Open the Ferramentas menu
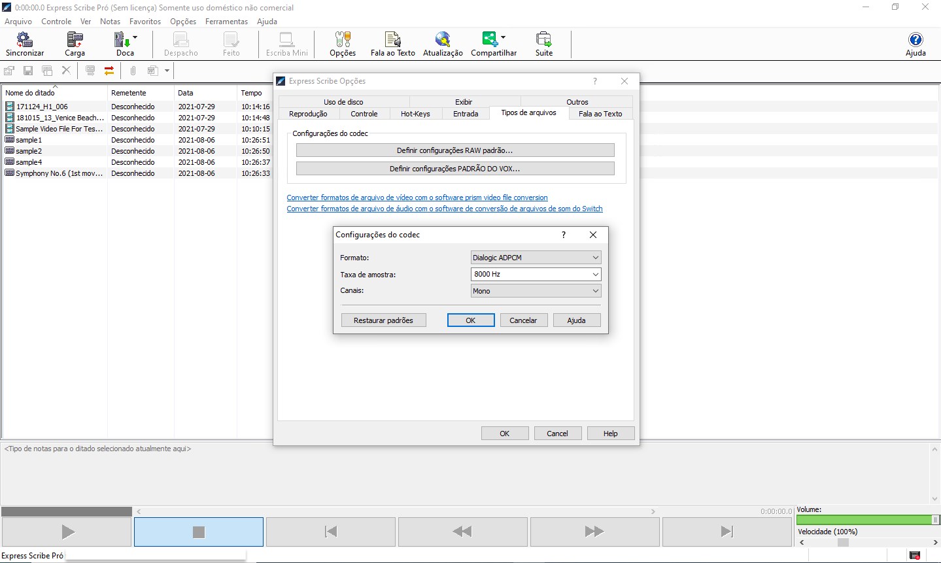The image size is (941, 563). coord(226,22)
